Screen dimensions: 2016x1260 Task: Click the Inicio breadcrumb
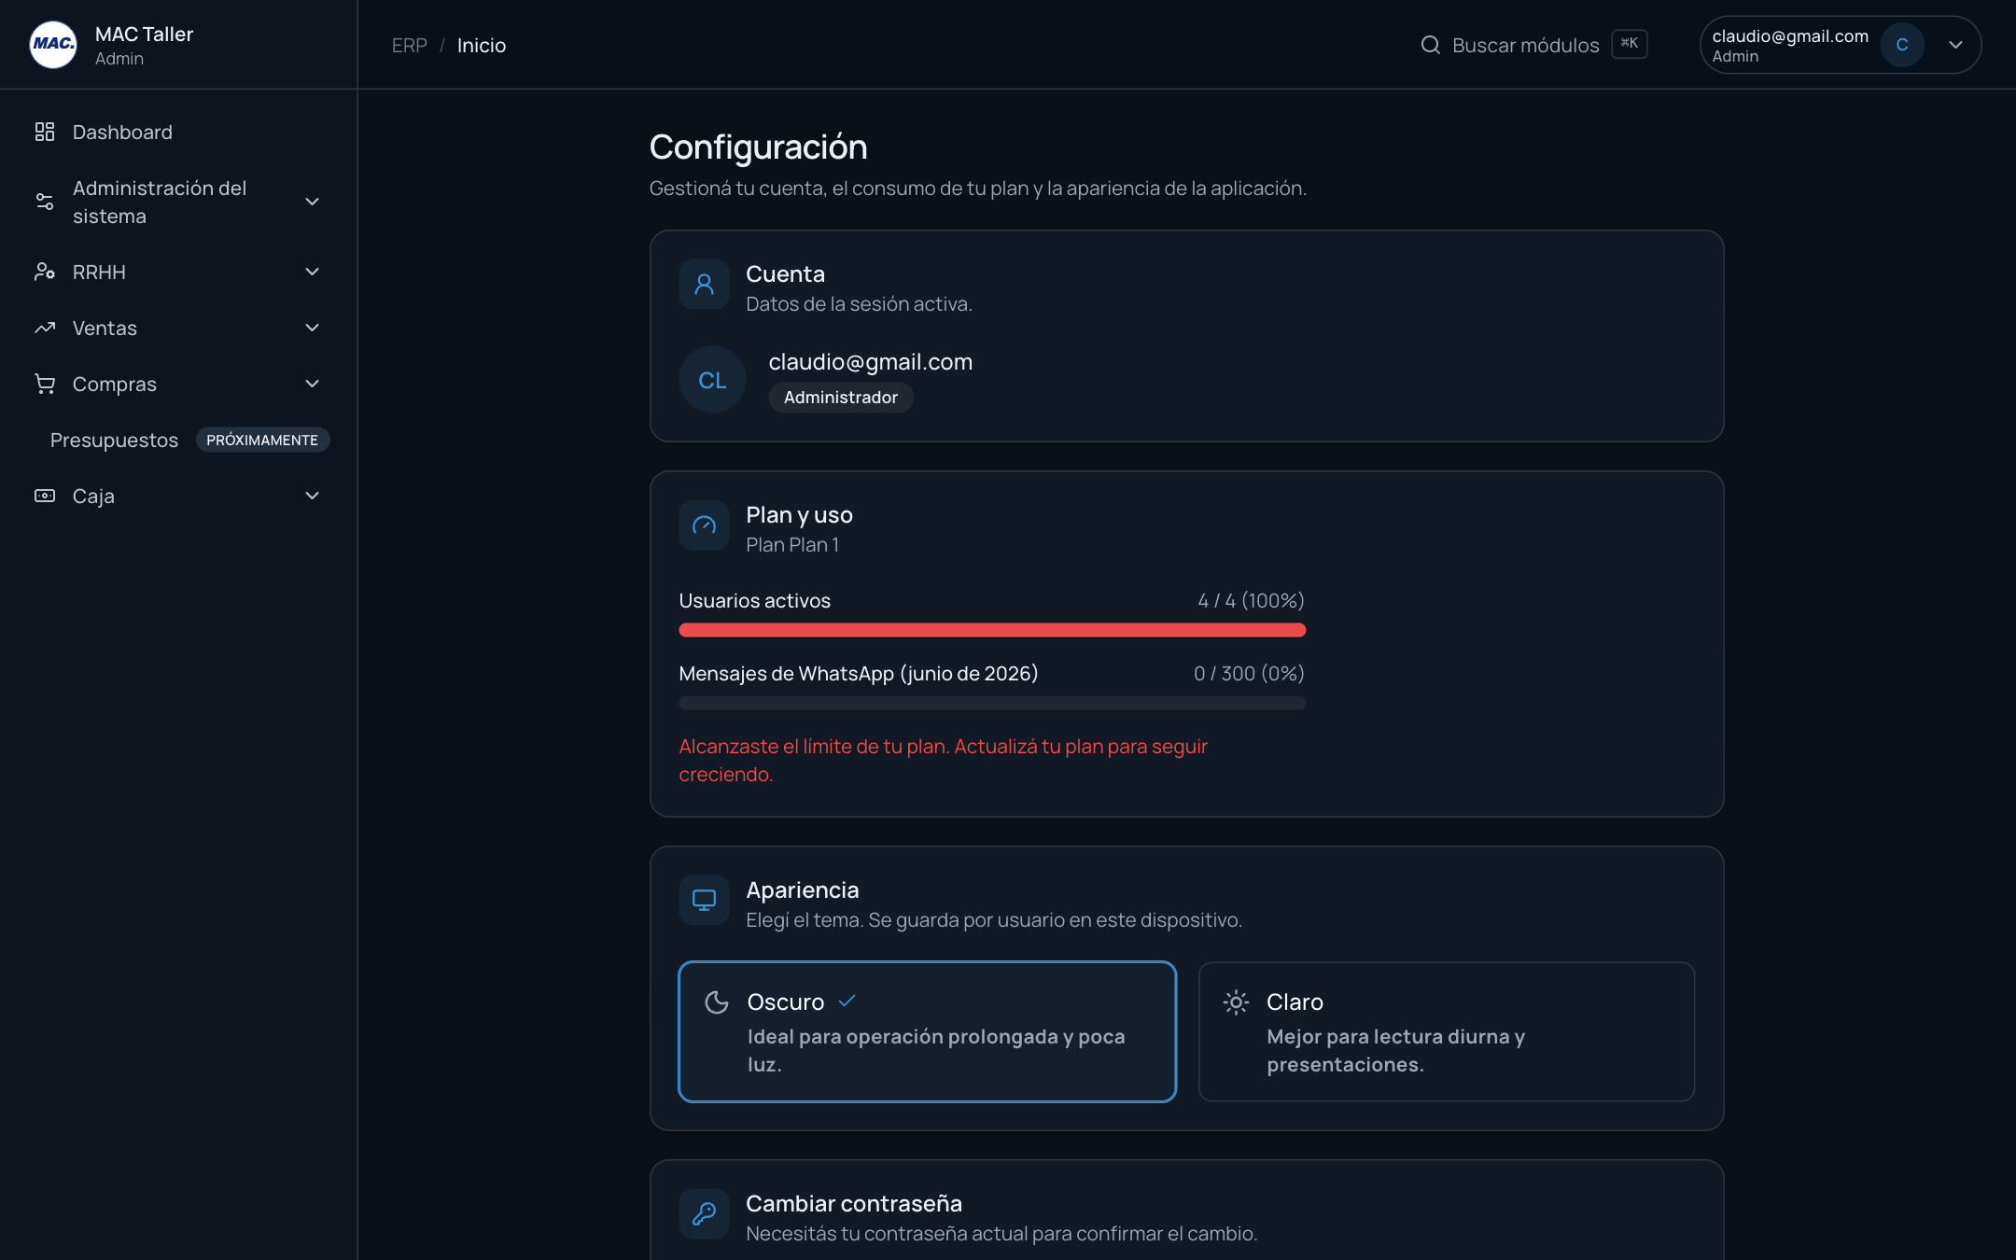coord(482,45)
